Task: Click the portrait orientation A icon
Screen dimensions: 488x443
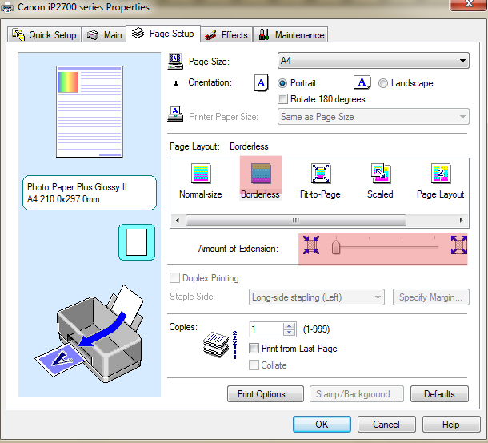Action: pos(261,82)
